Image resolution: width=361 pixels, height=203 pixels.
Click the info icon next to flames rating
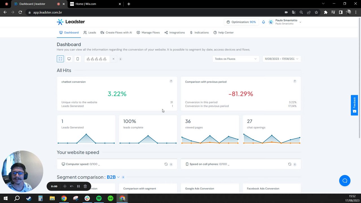(120, 59)
